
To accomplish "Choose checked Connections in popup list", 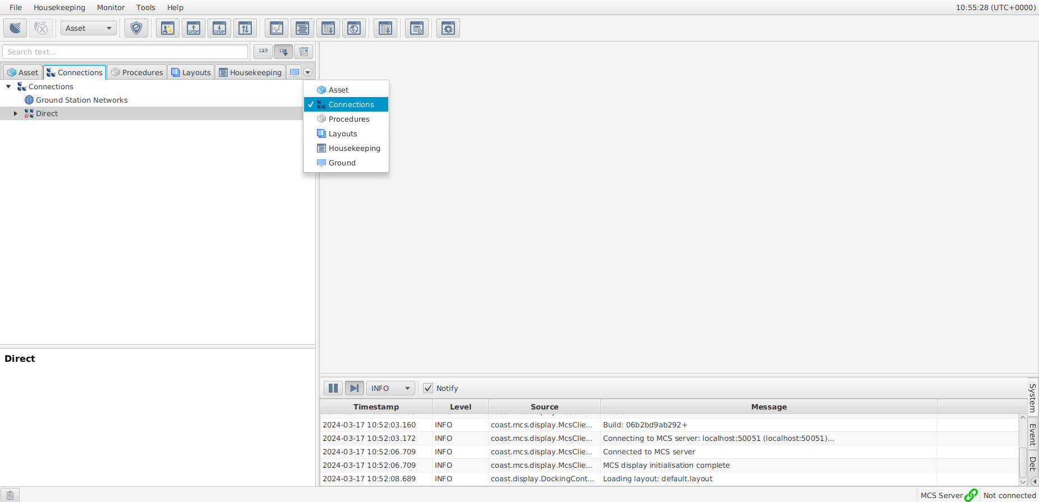I will 346,104.
